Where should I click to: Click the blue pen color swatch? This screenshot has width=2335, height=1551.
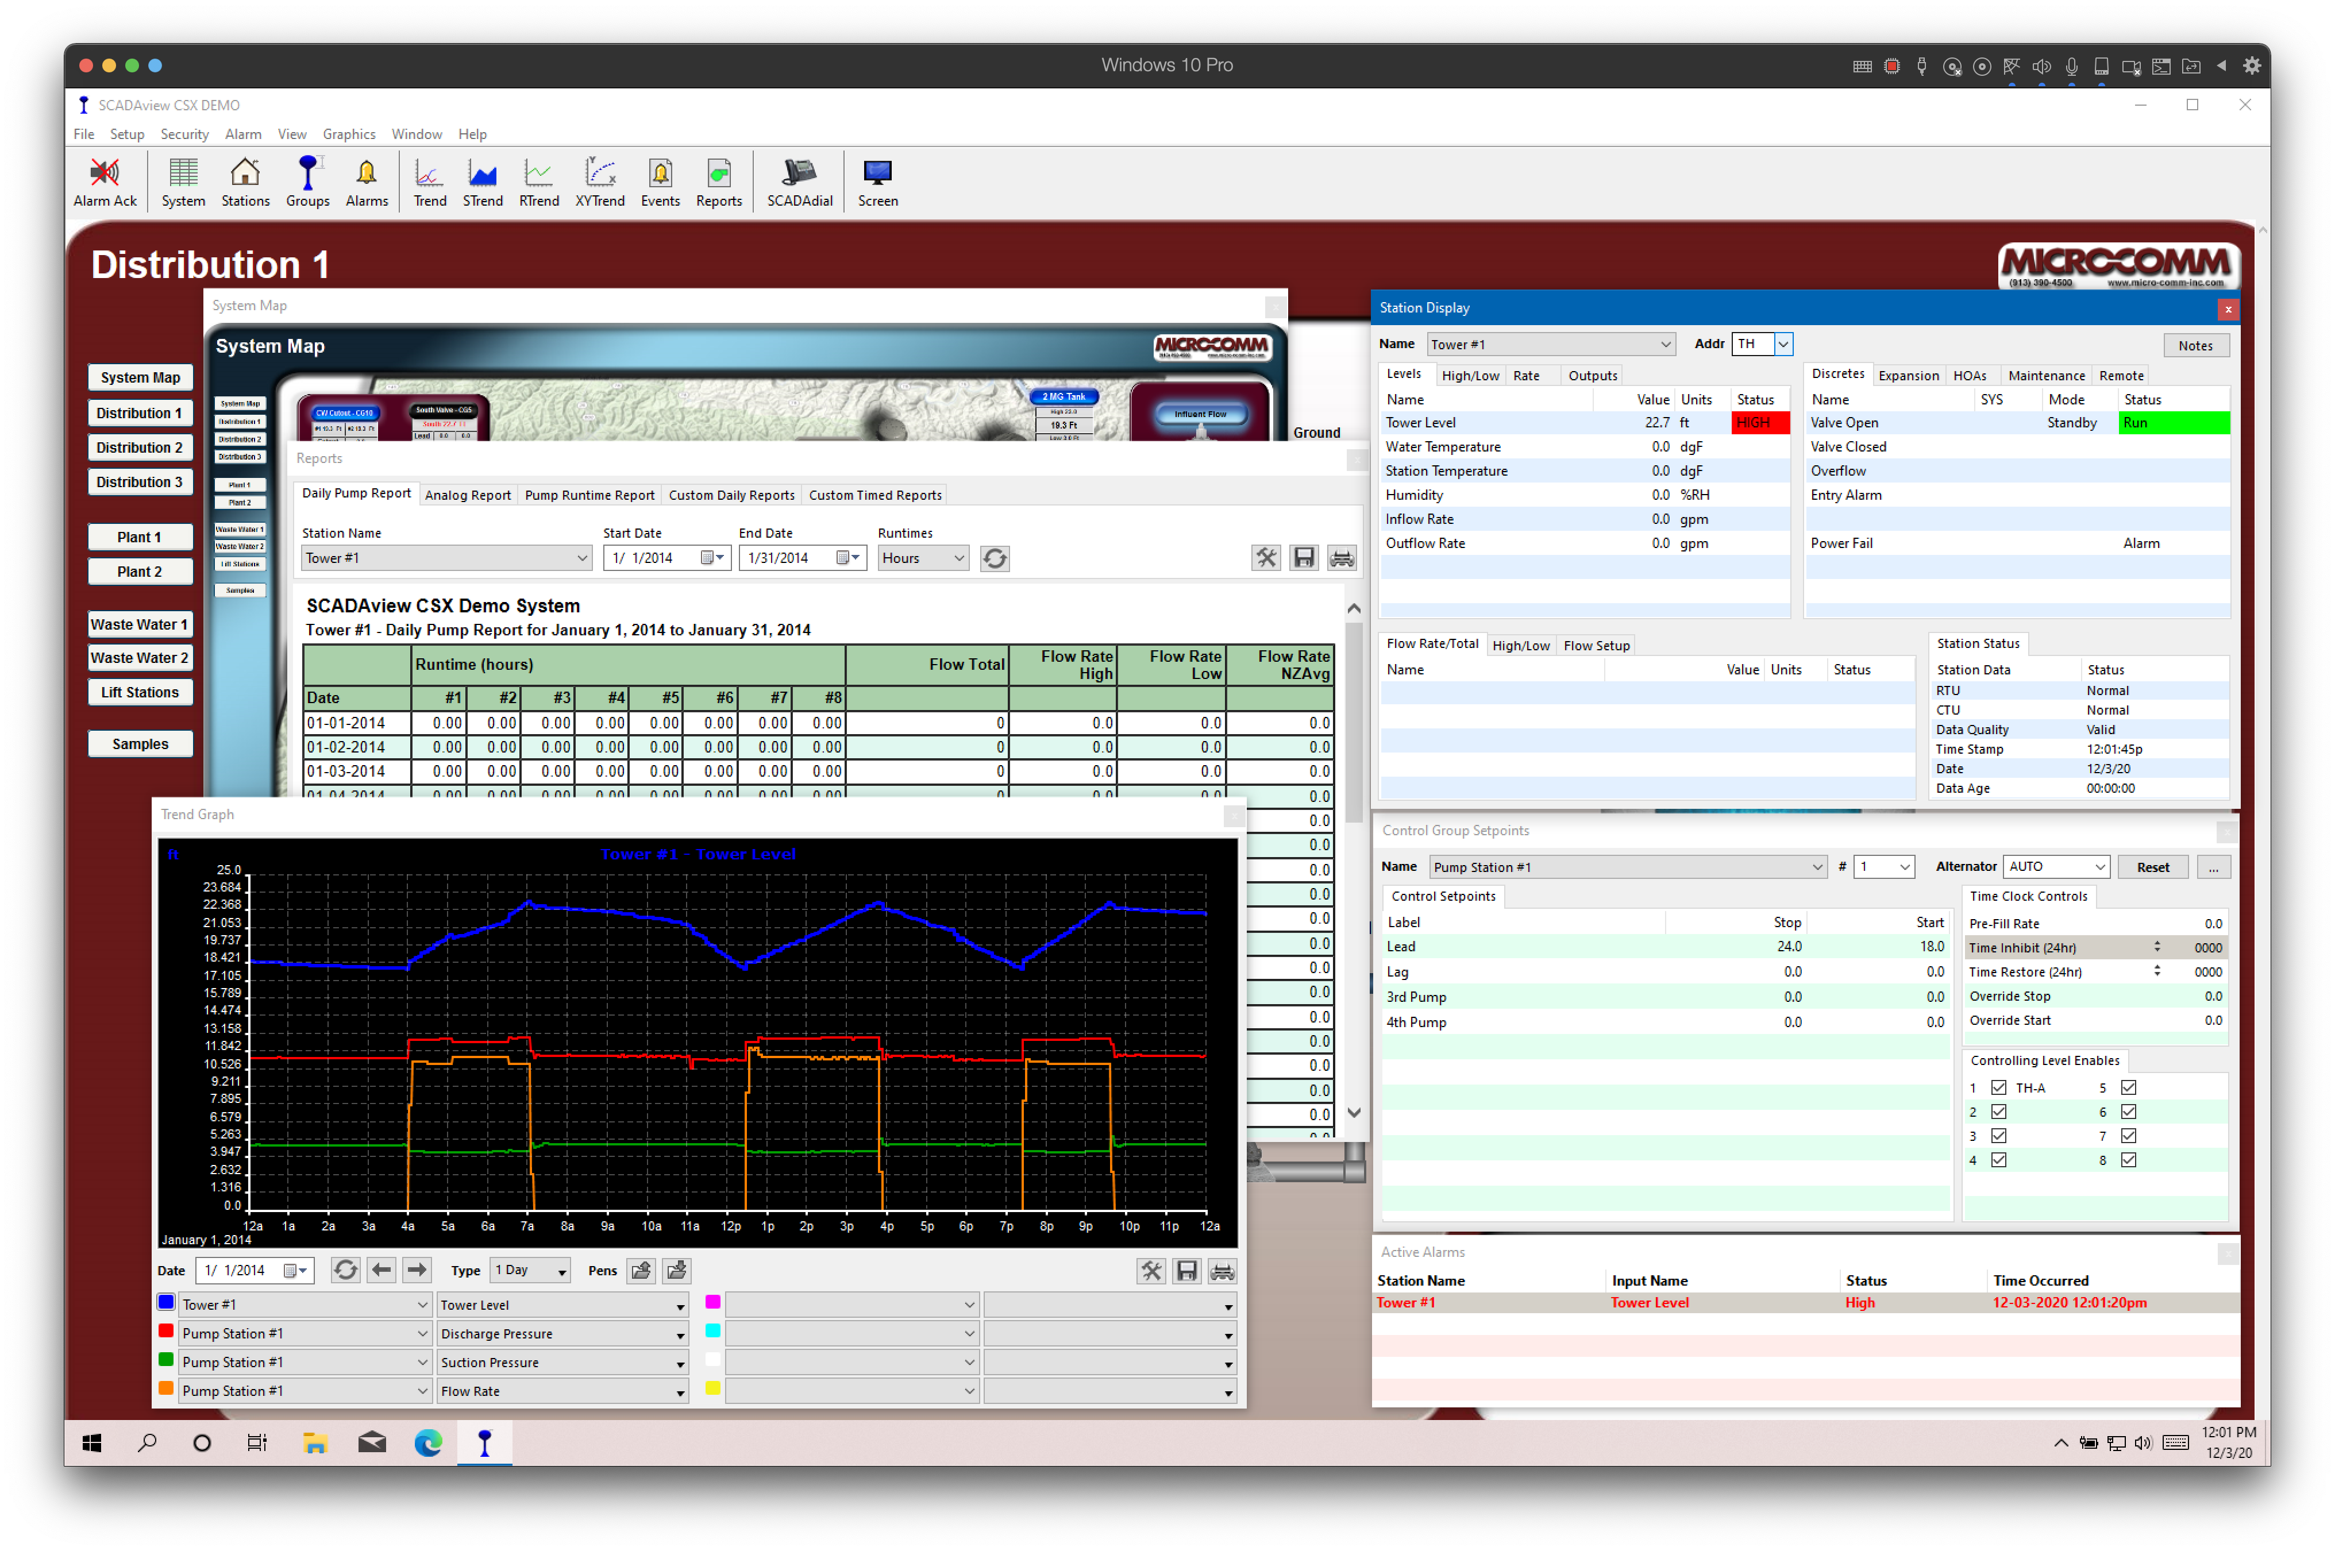(166, 1303)
